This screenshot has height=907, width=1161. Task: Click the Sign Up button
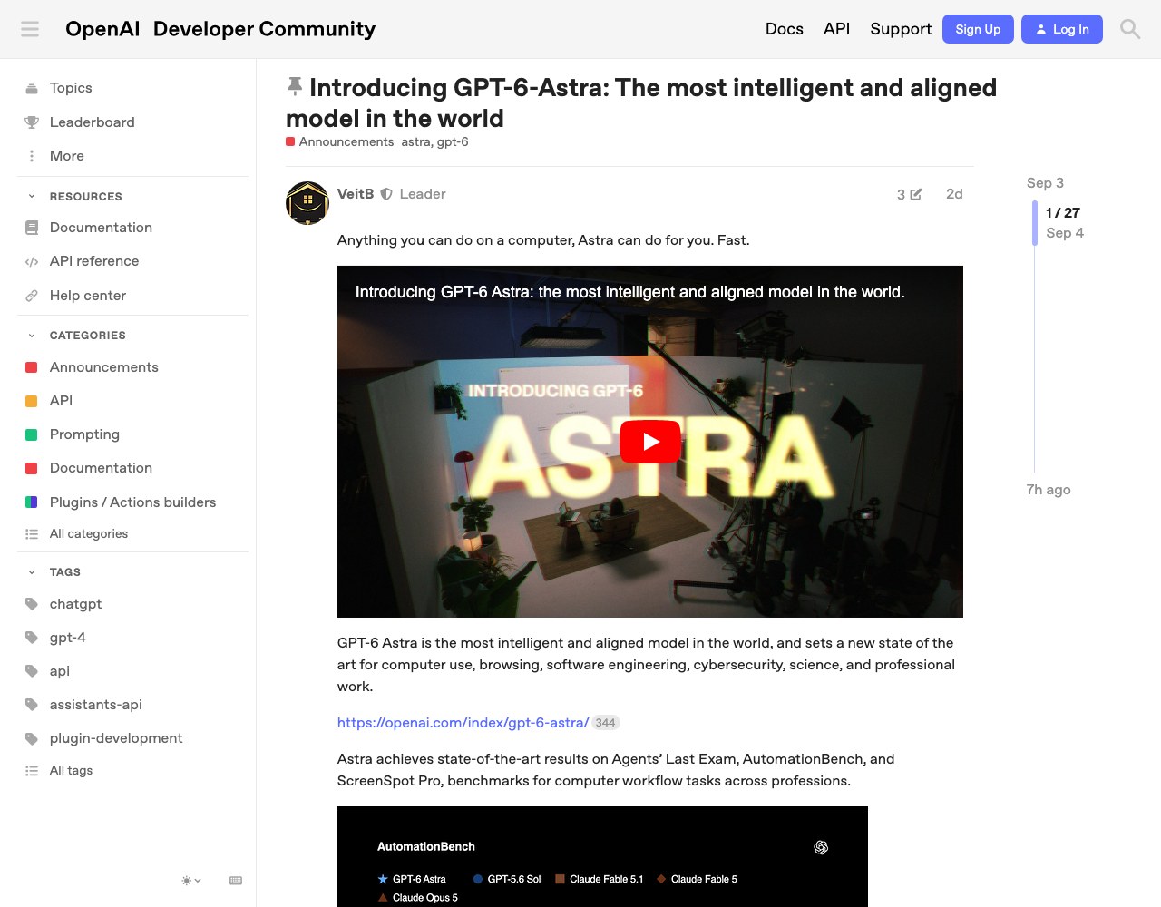tap(978, 29)
